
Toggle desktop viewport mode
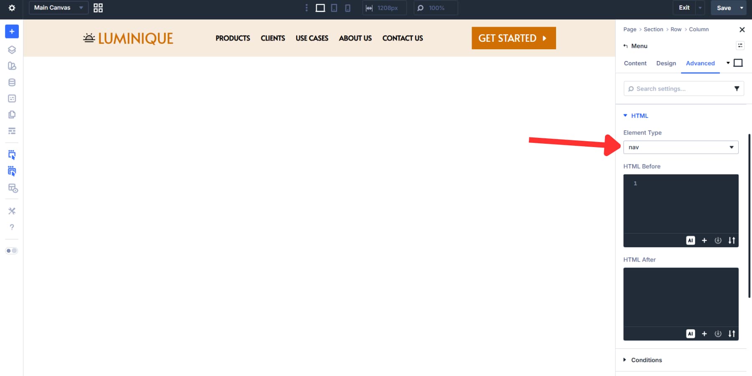pyautogui.click(x=320, y=8)
